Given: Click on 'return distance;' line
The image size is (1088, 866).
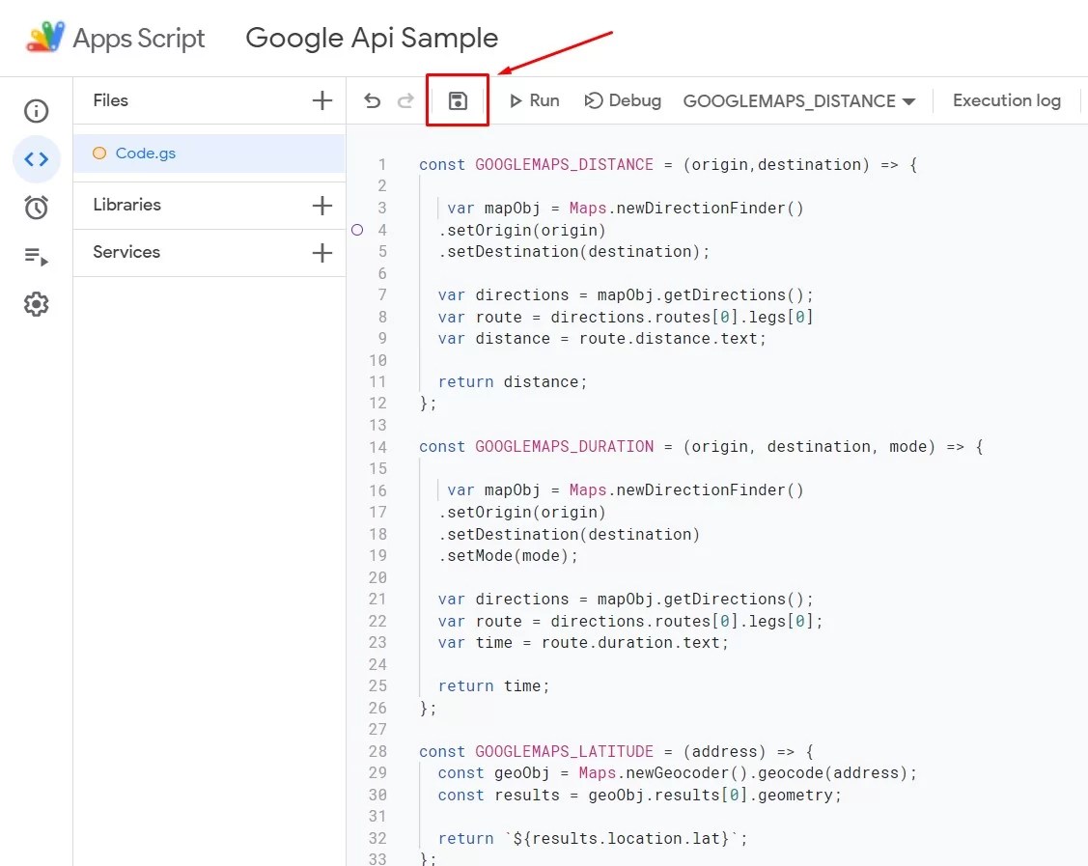Looking at the screenshot, I should click(x=512, y=381).
